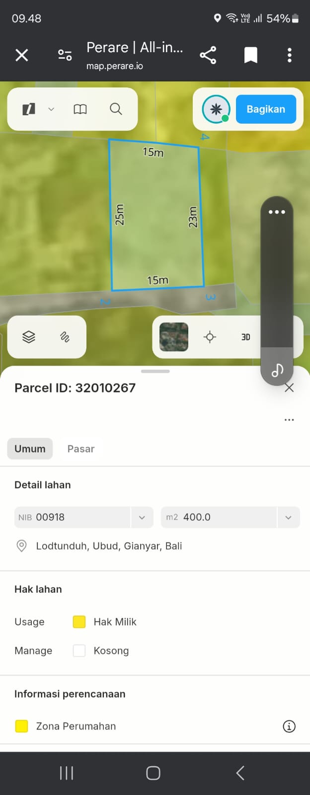Viewport: 310px width, 795px height.
Task: Open the search magnifier on the map toolbar
Action: pyautogui.click(x=116, y=109)
